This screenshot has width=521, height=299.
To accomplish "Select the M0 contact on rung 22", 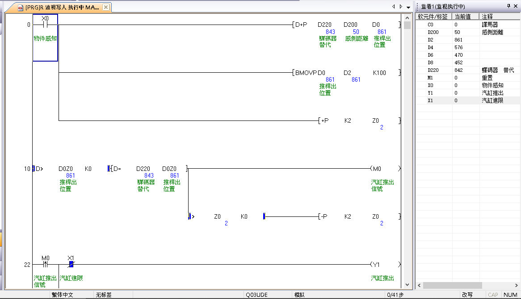I will click(x=45, y=264).
